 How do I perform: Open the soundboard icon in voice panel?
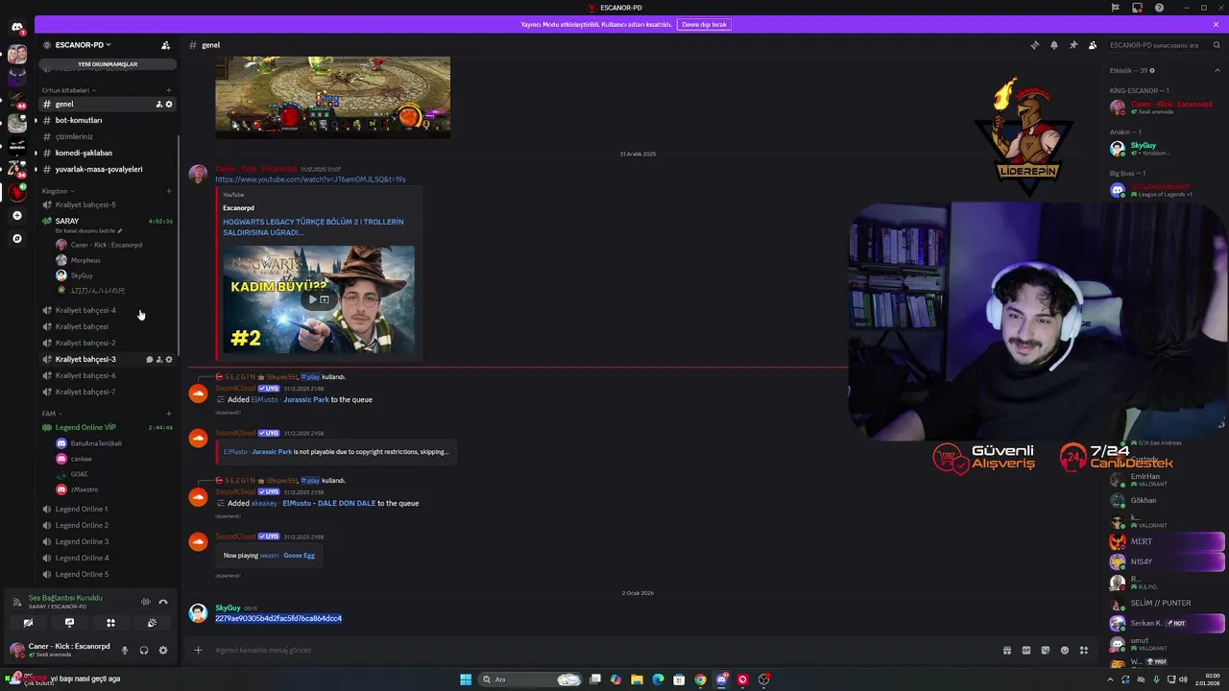(x=152, y=623)
